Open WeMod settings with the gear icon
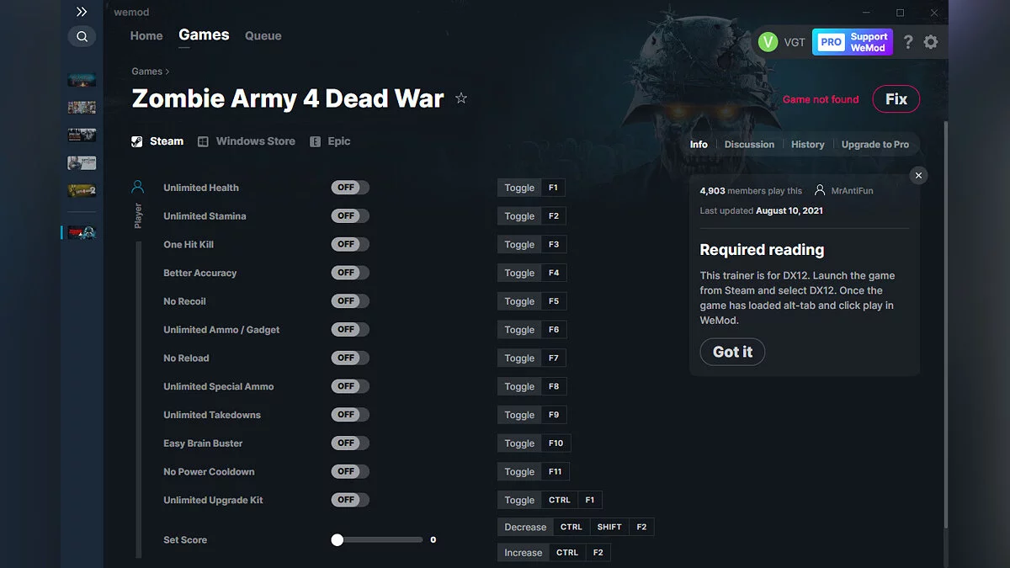Screen dimensions: 1010x568 [x=931, y=41]
